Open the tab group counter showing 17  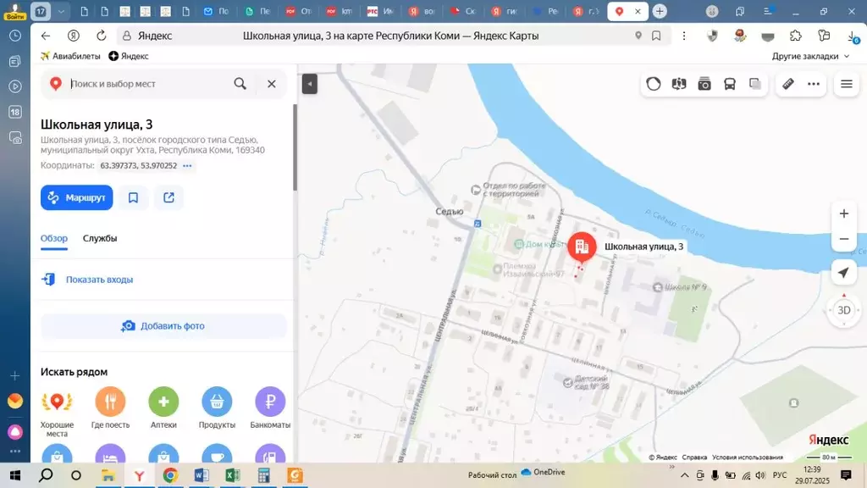click(x=41, y=11)
